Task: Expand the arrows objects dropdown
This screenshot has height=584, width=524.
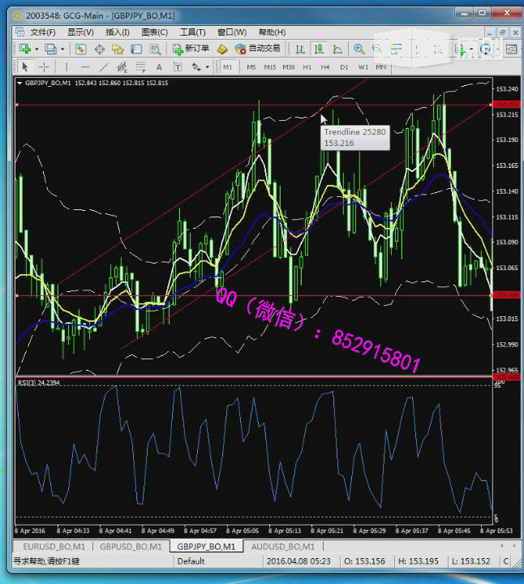Action: point(208,67)
